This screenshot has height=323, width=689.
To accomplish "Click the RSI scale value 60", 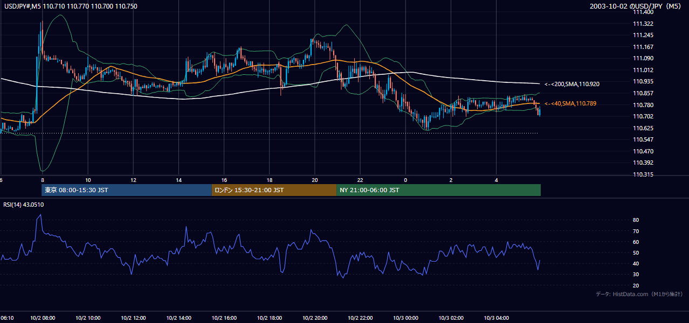I will tap(636, 242).
